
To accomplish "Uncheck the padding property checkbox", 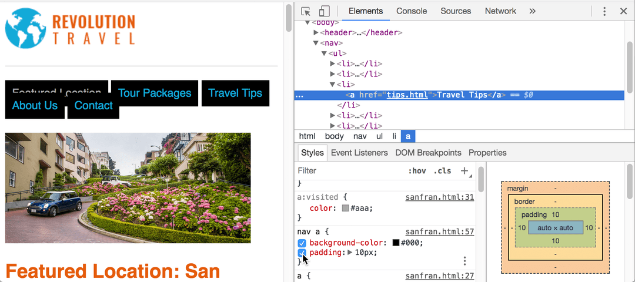I will [x=302, y=253].
